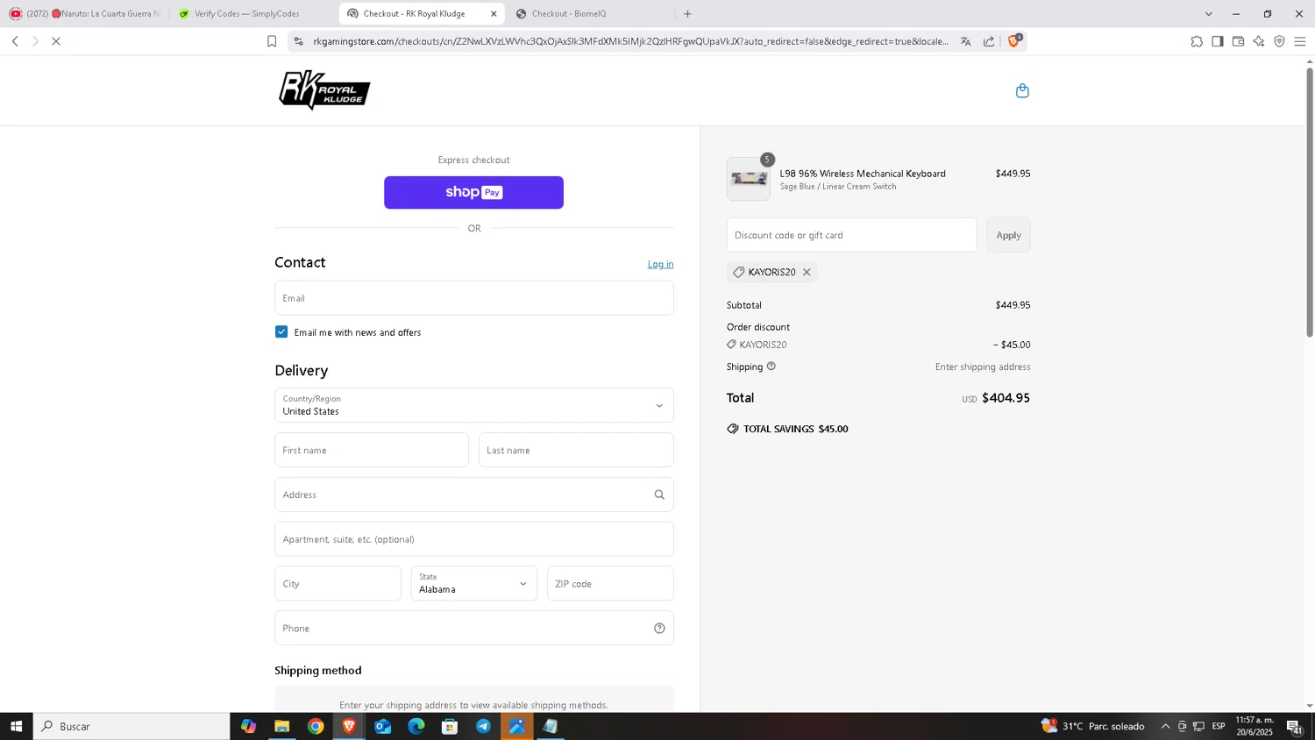Open Notepad from the taskbar
Image resolution: width=1315 pixels, height=740 pixels.
(x=551, y=726)
